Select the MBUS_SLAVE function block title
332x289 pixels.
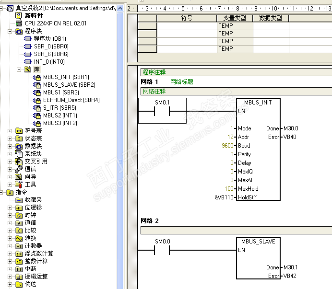click(258, 242)
